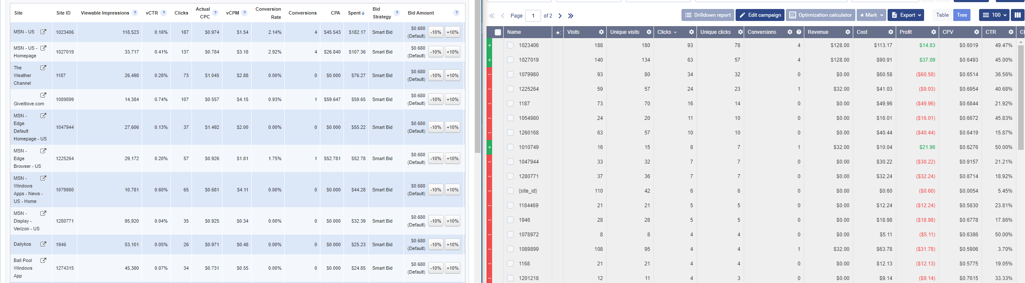1025x283 pixels.
Task: Show help tooltip for Viewable Impressions column
Action: click(x=135, y=13)
